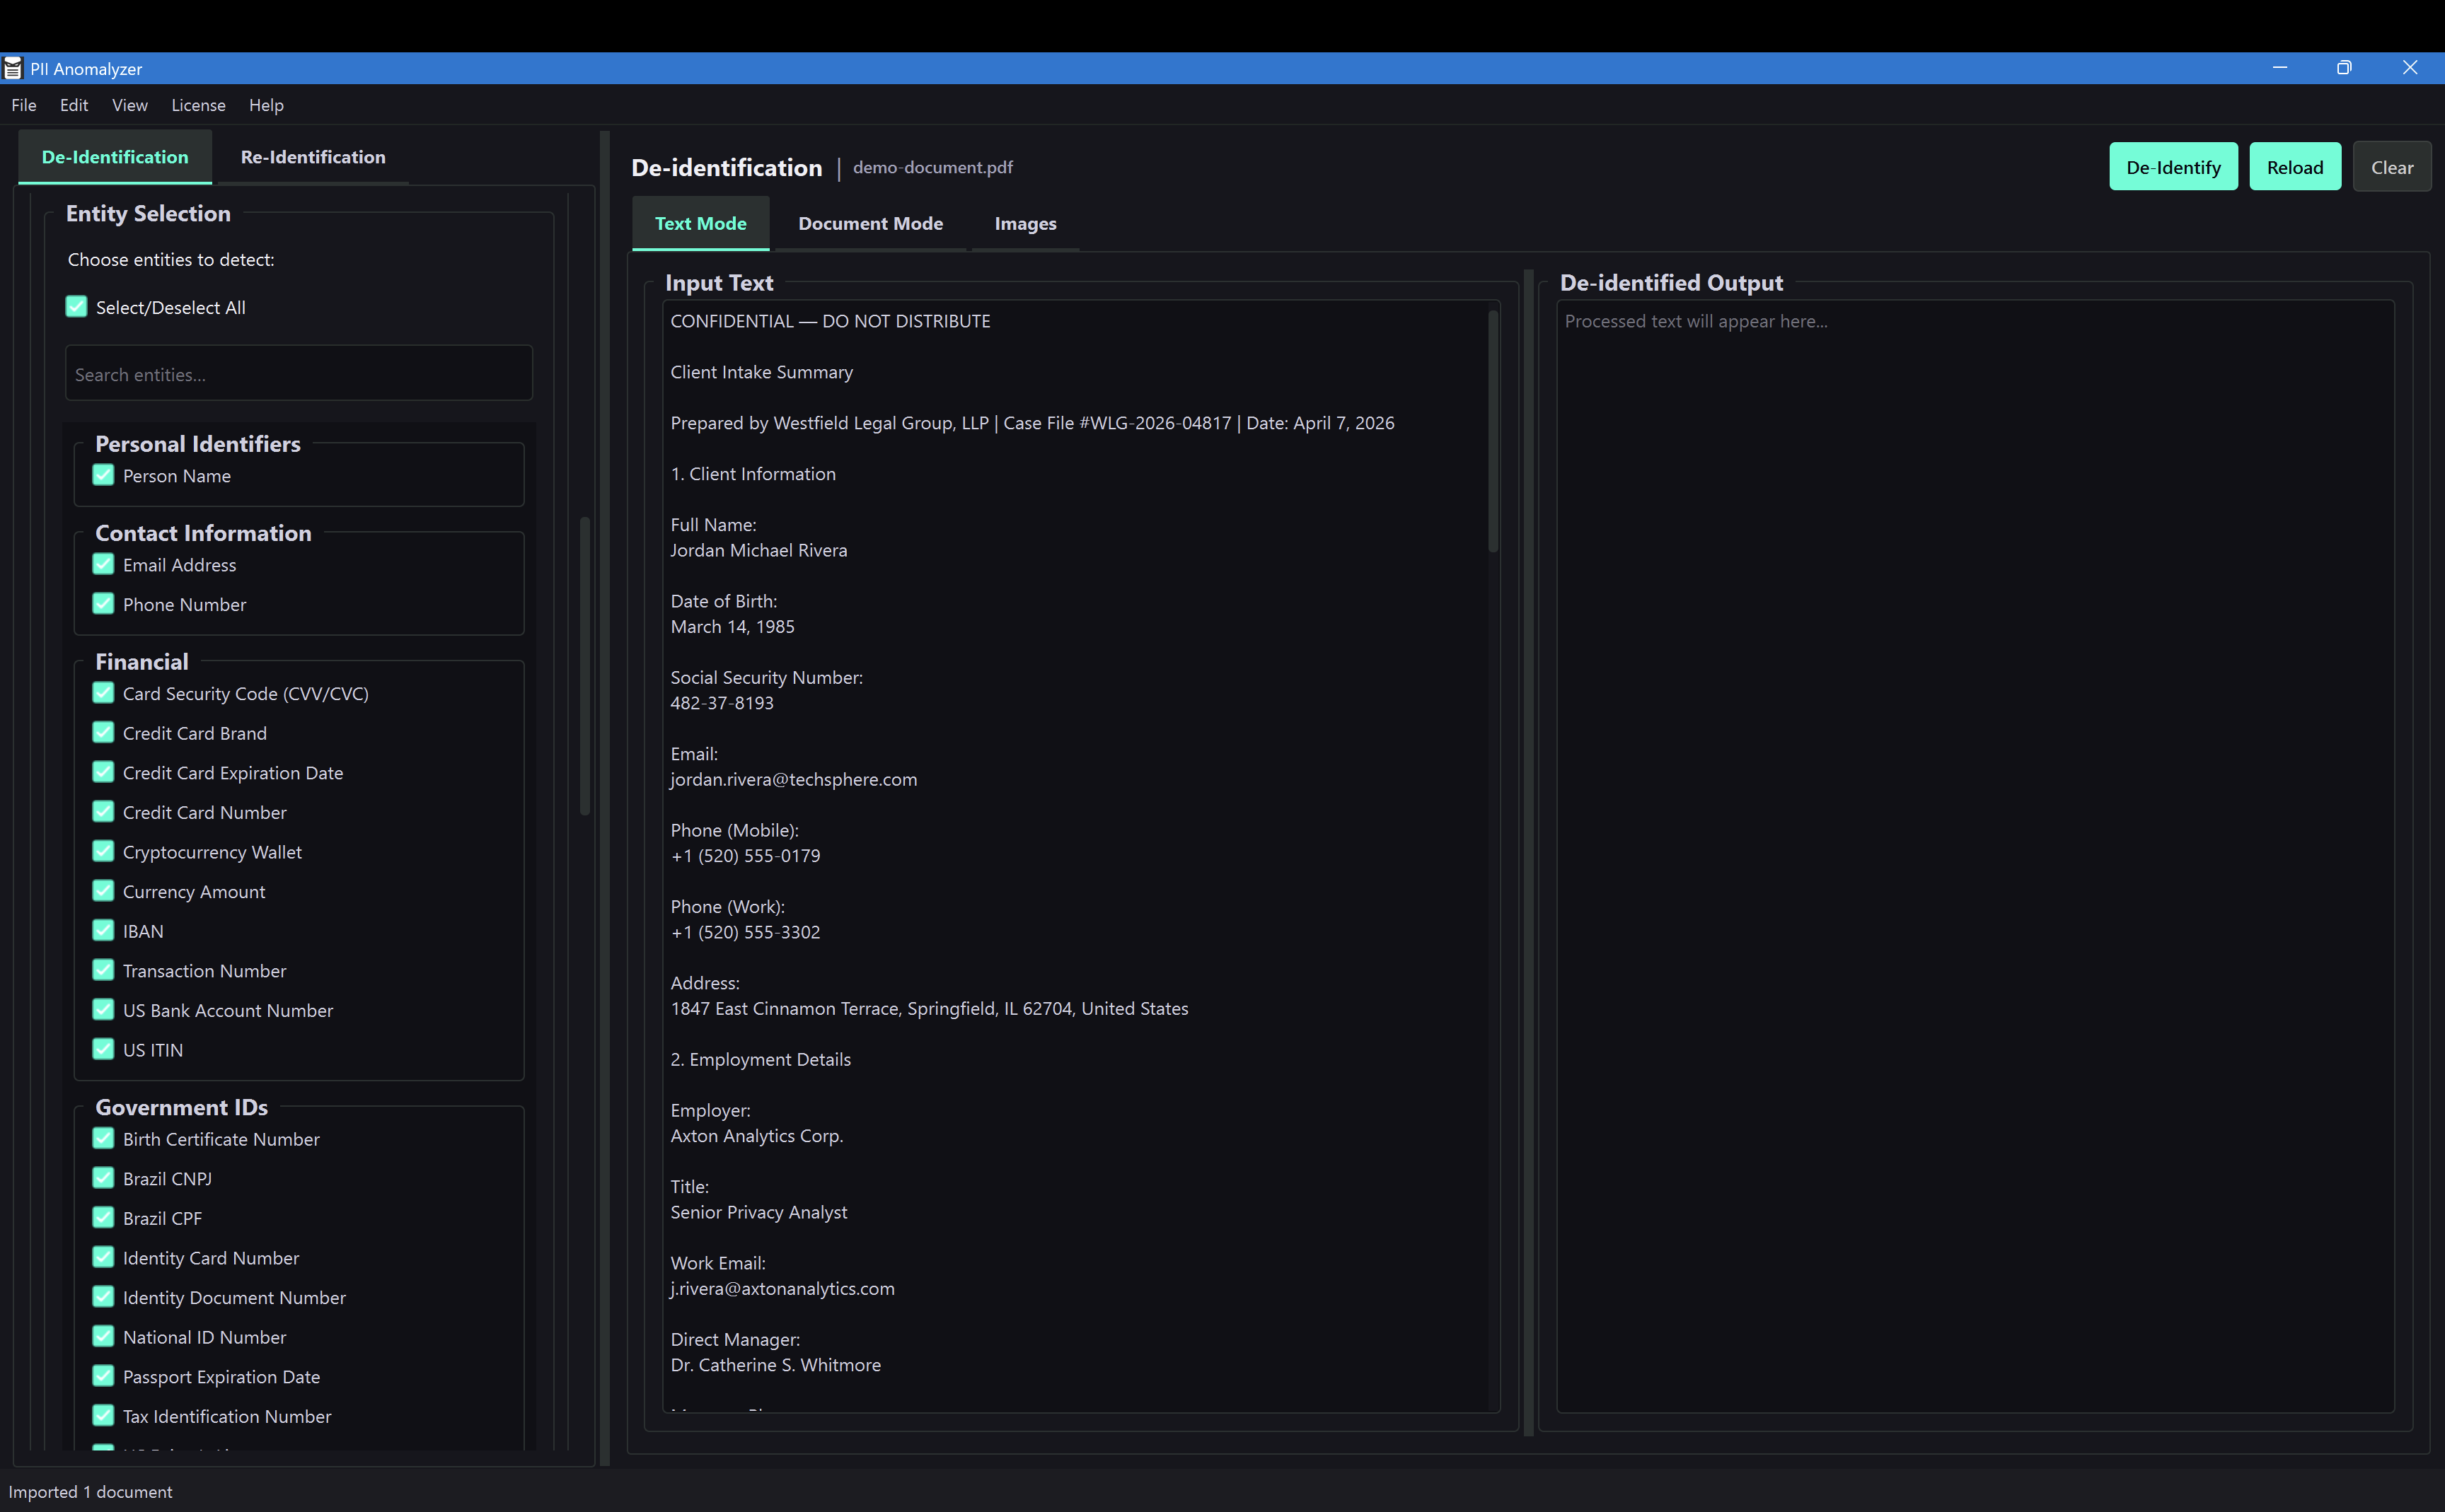Screen dimensions: 2445x1512
Task: Click the '+1 (520) 555-0179' phone text
Action: point(745,856)
